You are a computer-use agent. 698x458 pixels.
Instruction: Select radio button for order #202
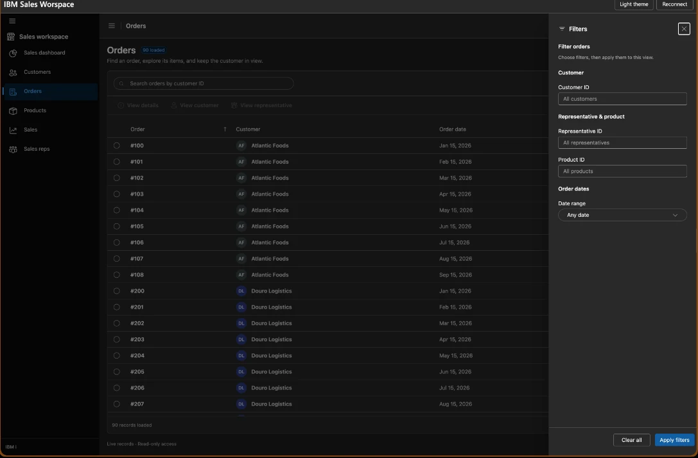(117, 323)
